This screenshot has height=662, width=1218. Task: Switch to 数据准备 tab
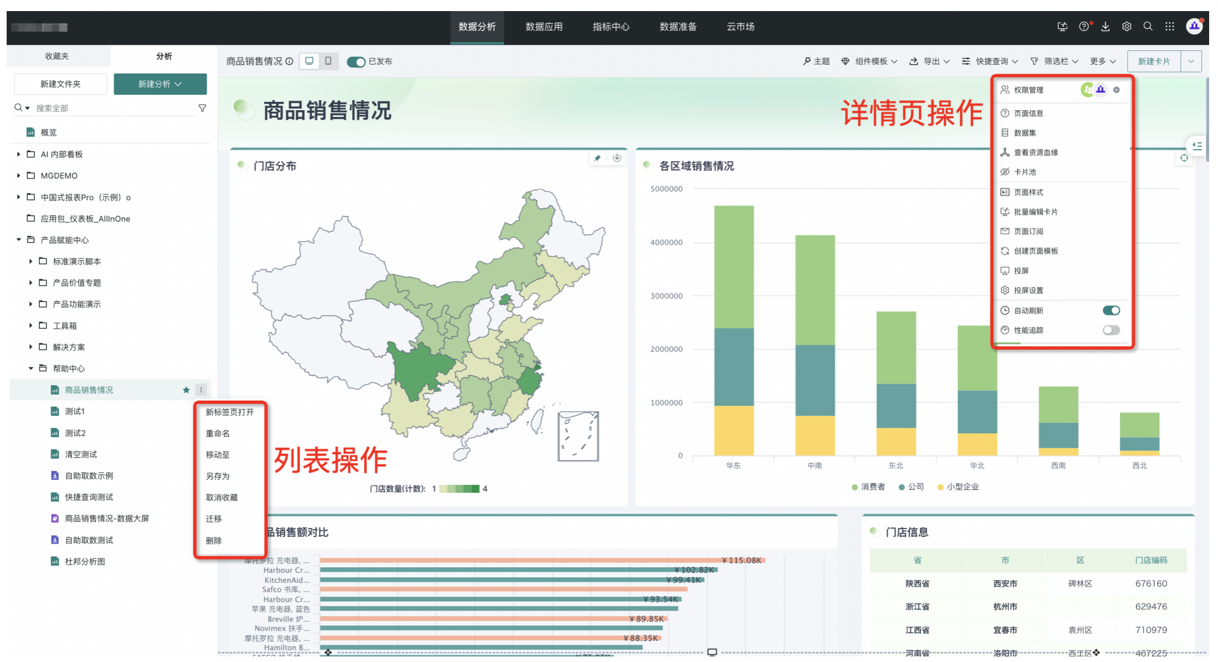(678, 27)
